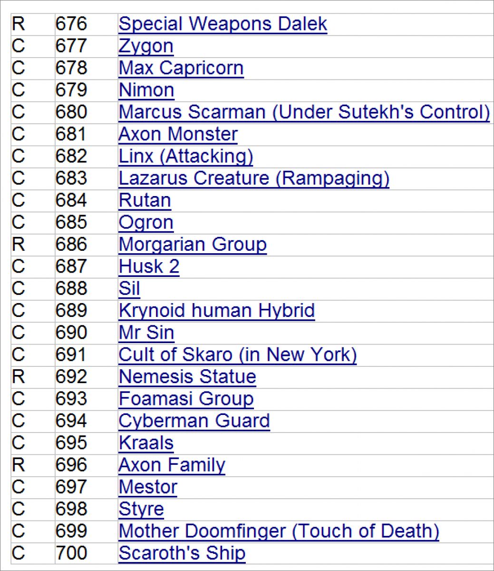The image size is (494, 571).
Task: Open the Morgarian Group link
Action: point(193,245)
